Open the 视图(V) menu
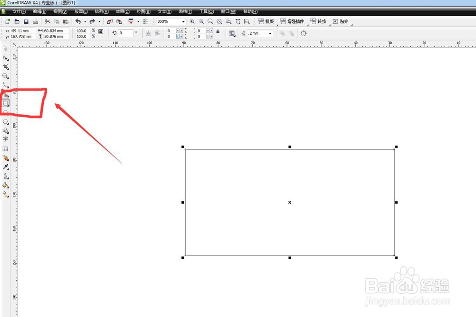 coord(60,11)
